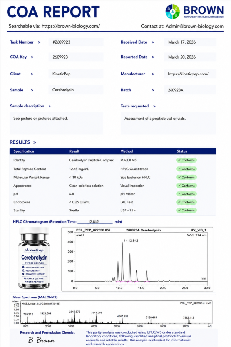Click the arrow next to Batch
This screenshot has width=231, height=347.
[x=153, y=90]
